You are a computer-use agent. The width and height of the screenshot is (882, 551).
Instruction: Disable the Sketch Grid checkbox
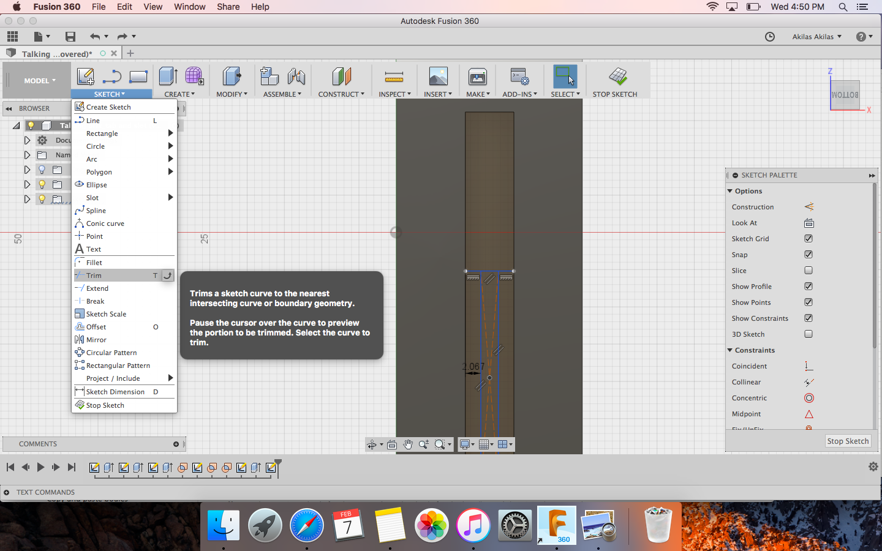(809, 239)
